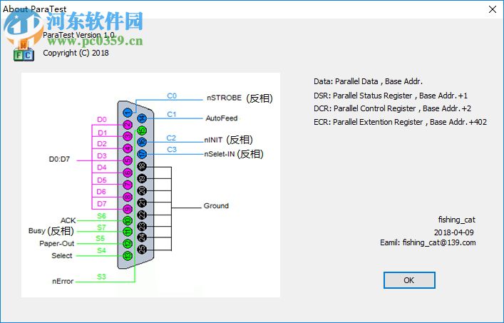
Task: Click the MFC application icon
Action: coord(24,51)
